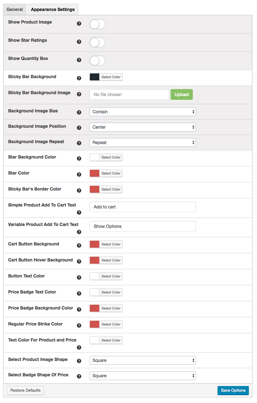257x403 pixels.
Task: Click help icon for Select Badge Shape Of Price
Action: [79, 376]
